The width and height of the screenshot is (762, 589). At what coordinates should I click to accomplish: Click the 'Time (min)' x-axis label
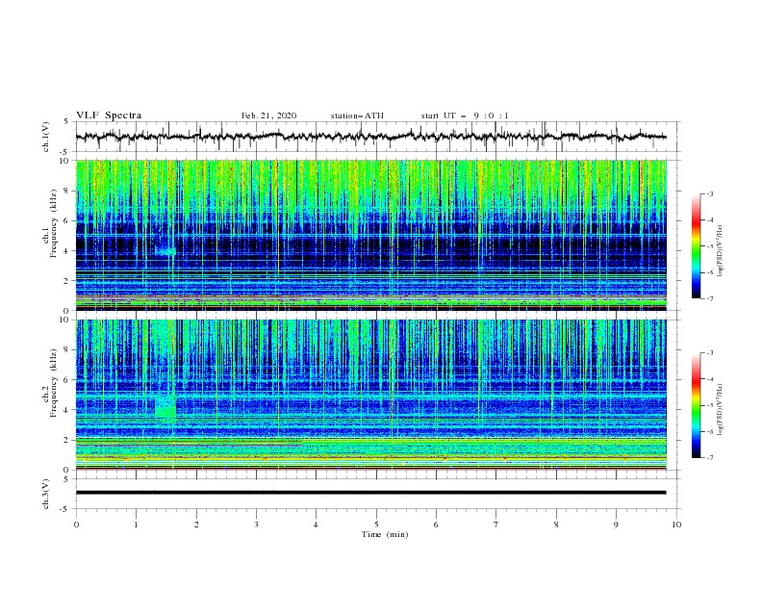[x=385, y=534]
